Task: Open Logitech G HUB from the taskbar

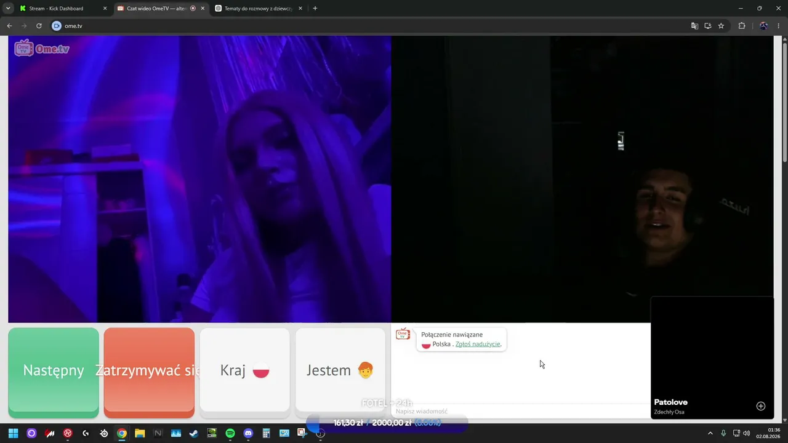Action: (86, 433)
